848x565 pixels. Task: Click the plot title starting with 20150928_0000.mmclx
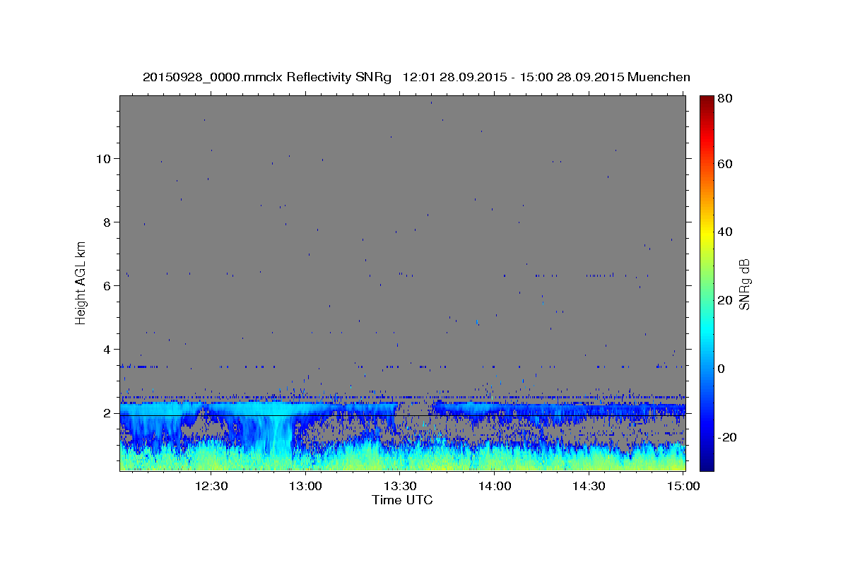pyautogui.click(x=416, y=78)
